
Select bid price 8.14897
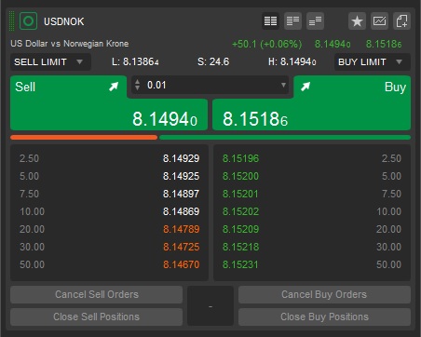182,194
